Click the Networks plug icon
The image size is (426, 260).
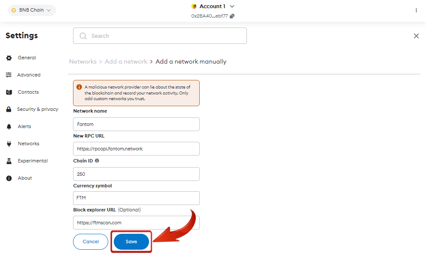click(x=9, y=144)
